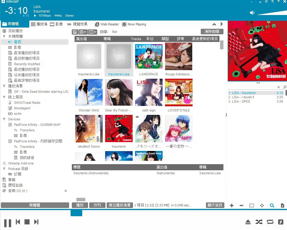Click the eject/open file icon
The image size is (287, 230).
point(248,222)
